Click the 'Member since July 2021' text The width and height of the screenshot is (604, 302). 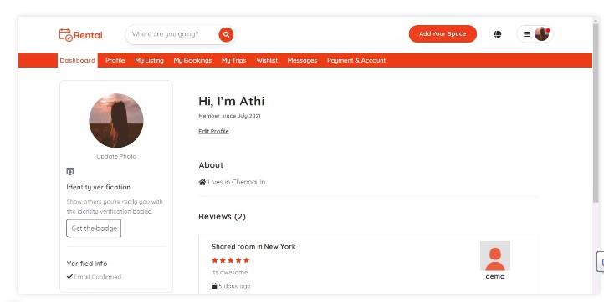[229, 116]
